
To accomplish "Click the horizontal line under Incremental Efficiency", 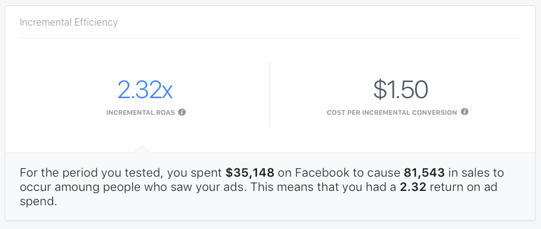I will coord(270,38).
